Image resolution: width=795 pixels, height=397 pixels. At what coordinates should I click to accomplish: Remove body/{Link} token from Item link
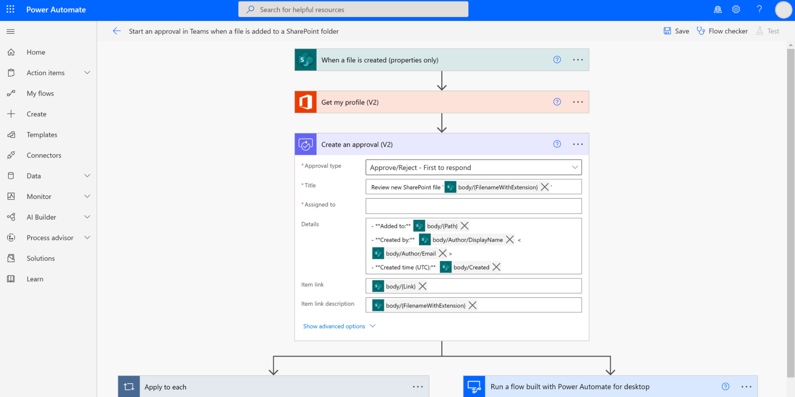[x=423, y=286]
